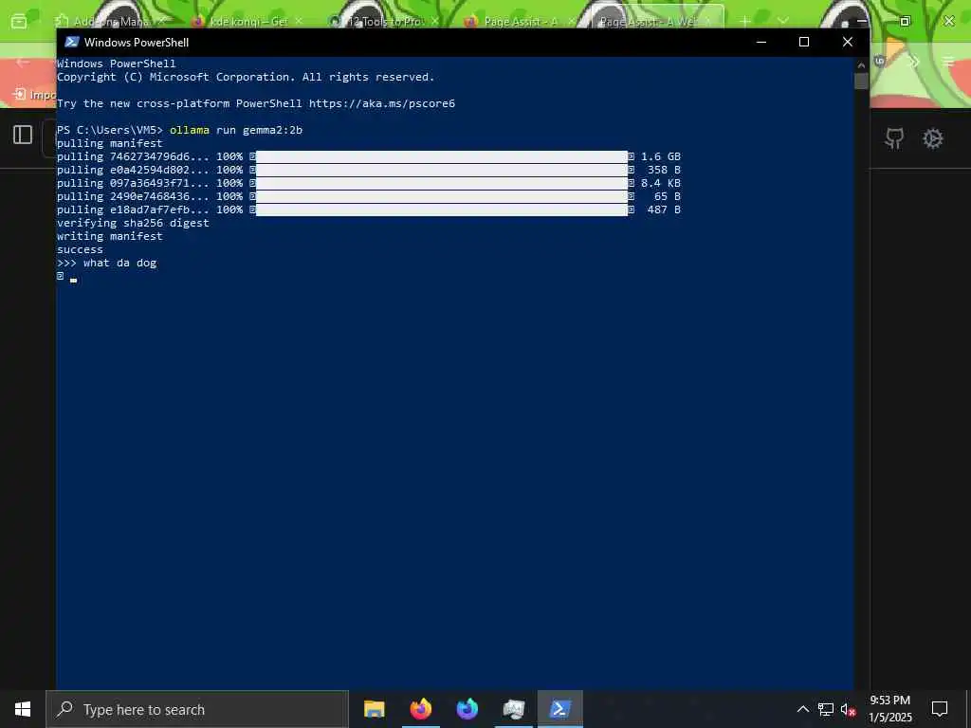
Task: Close the '12 Tools to Pro' Firefox tab
Action: (x=434, y=21)
